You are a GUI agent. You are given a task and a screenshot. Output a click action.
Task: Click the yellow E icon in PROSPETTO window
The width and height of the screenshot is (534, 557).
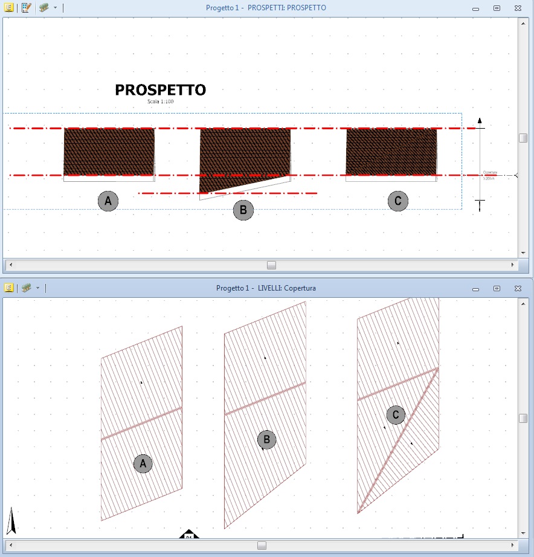click(9, 8)
